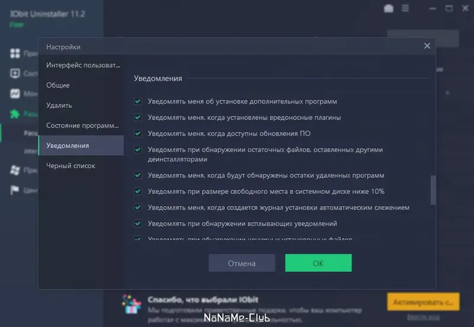The height and width of the screenshot is (327, 474).
Task: Click the Уведомления section heading
Action: (x=158, y=78)
